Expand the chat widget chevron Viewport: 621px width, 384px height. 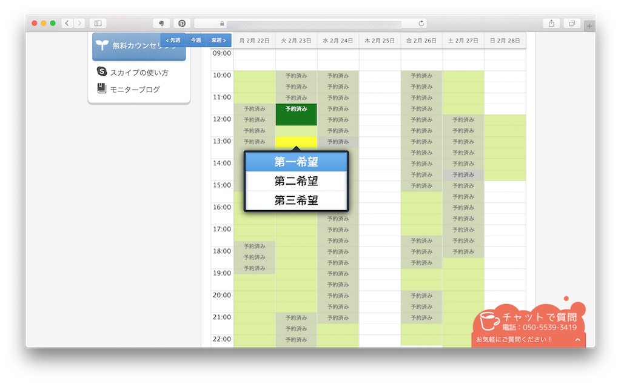[x=577, y=340]
